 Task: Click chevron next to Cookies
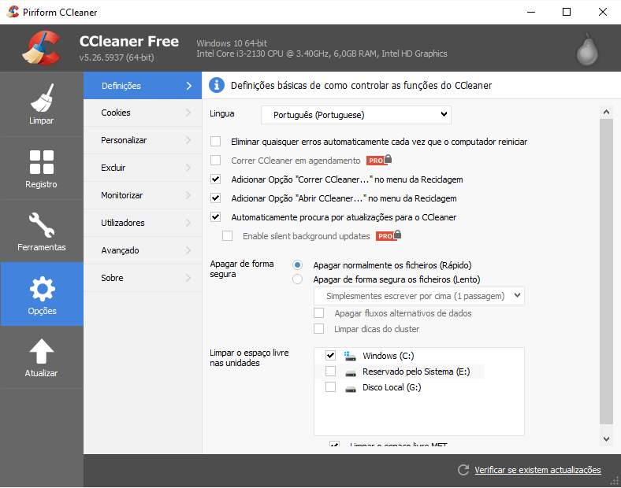click(x=188, y=113)
